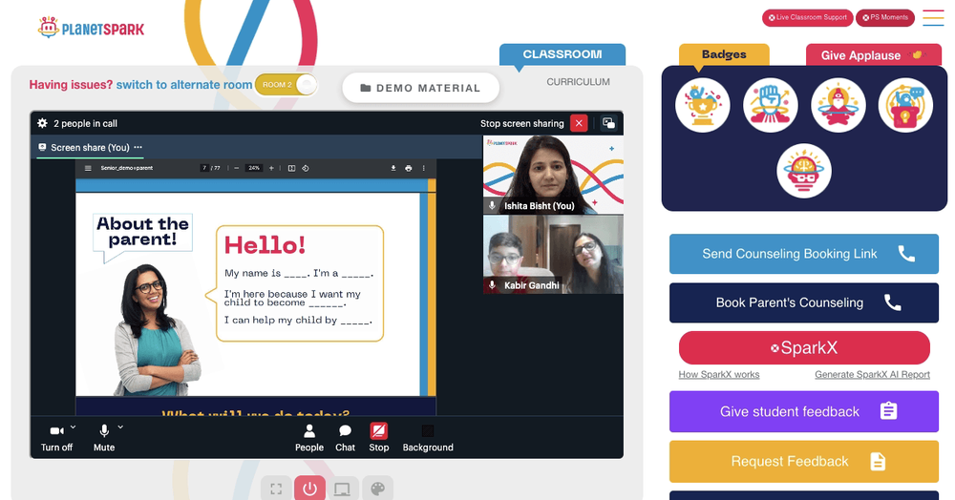Mute the microphone
The width and height of the screenshot is (955, 500).
click(104, 437)
